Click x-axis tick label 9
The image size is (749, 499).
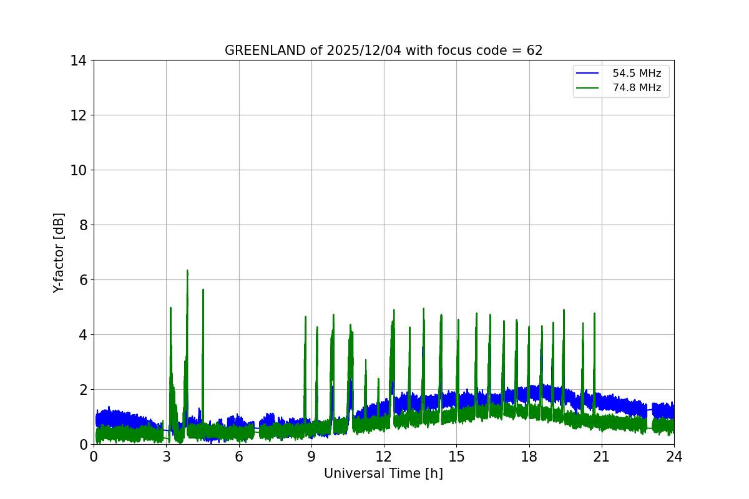[x=311, y=457]
